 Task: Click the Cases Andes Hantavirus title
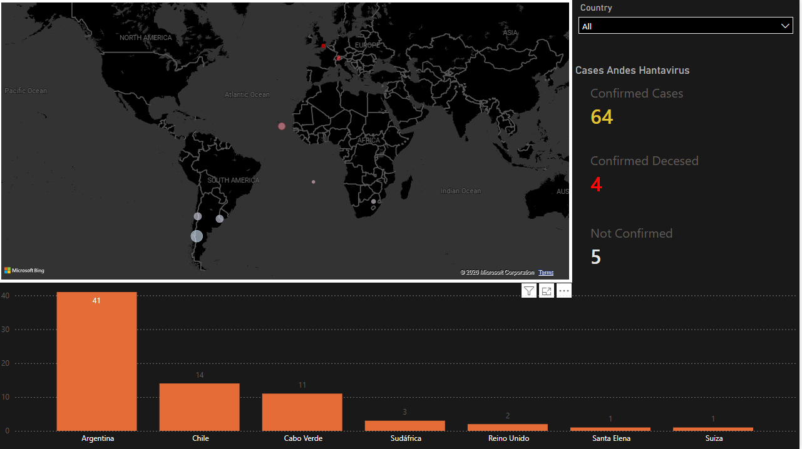[x=632, y=70]
